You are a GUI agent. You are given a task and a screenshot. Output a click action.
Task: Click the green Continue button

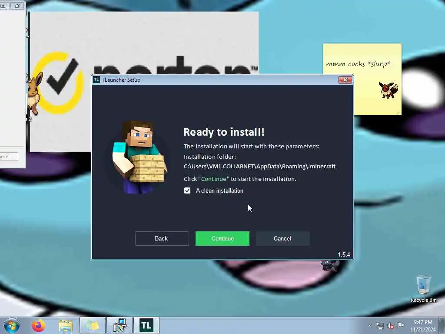click(x=222, y=238)
